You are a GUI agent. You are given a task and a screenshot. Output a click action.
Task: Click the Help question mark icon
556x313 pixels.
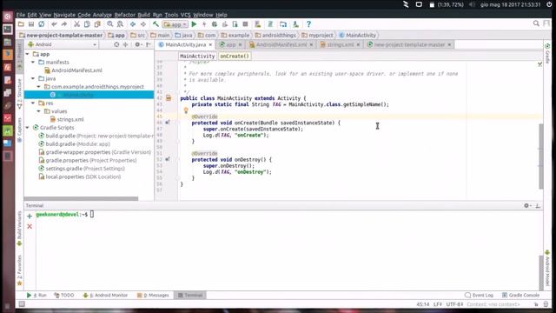click(308, 24)
